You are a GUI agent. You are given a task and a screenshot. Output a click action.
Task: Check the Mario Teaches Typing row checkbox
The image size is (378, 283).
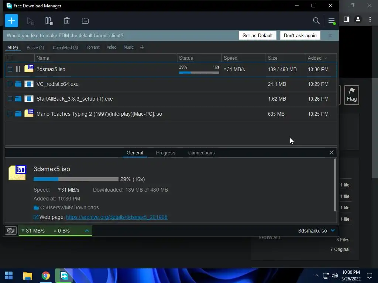pyautogui.click(x=10, y=113)
